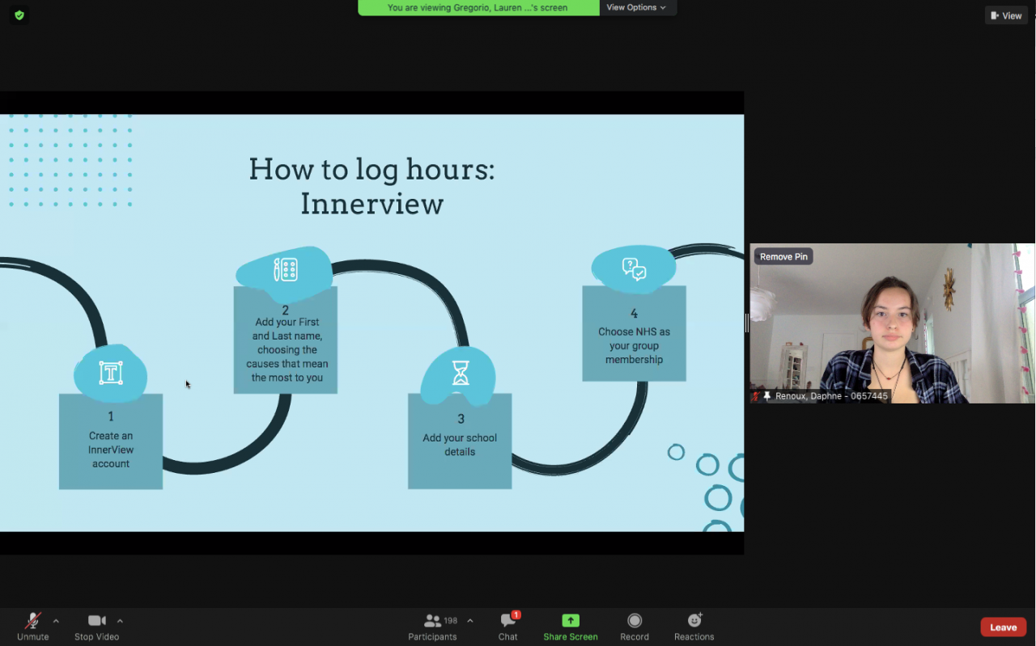Screen dimensions: 1036x646
Task: Click the chat check icon above step 4
Action: [x=634, y=268]
